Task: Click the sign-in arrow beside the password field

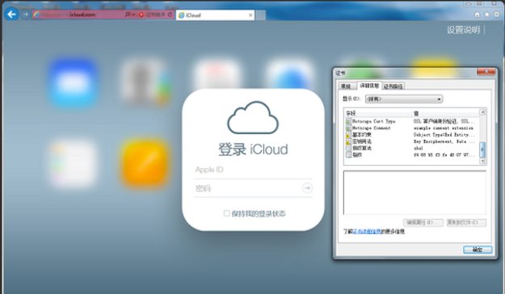Action: click(x=307, y=188)
